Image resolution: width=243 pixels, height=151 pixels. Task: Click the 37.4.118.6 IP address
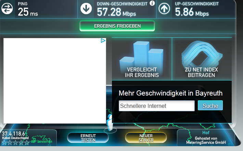[13, 134]
